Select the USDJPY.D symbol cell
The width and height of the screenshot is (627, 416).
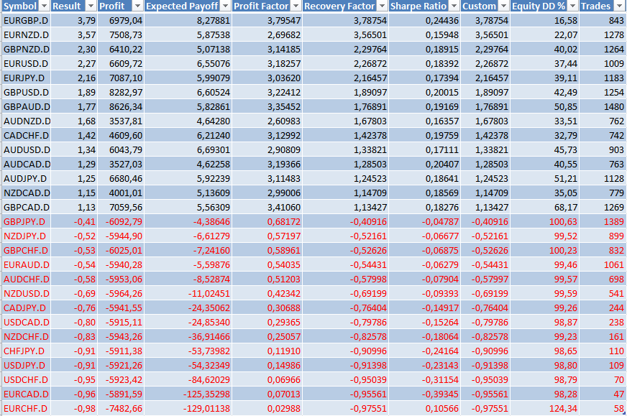coord(26,366)
